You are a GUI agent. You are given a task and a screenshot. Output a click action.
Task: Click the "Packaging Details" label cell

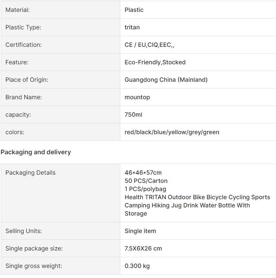(30, 173)
